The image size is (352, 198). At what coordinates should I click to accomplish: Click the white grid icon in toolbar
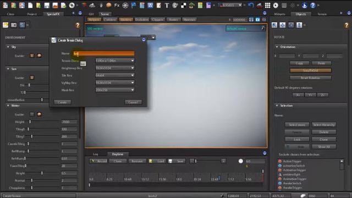(267, 5)
